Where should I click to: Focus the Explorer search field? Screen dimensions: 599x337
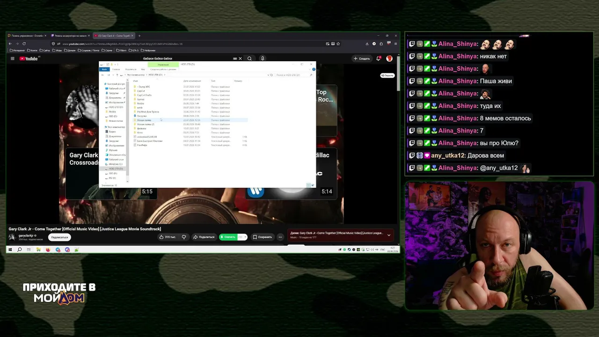(x=294, y=75)
